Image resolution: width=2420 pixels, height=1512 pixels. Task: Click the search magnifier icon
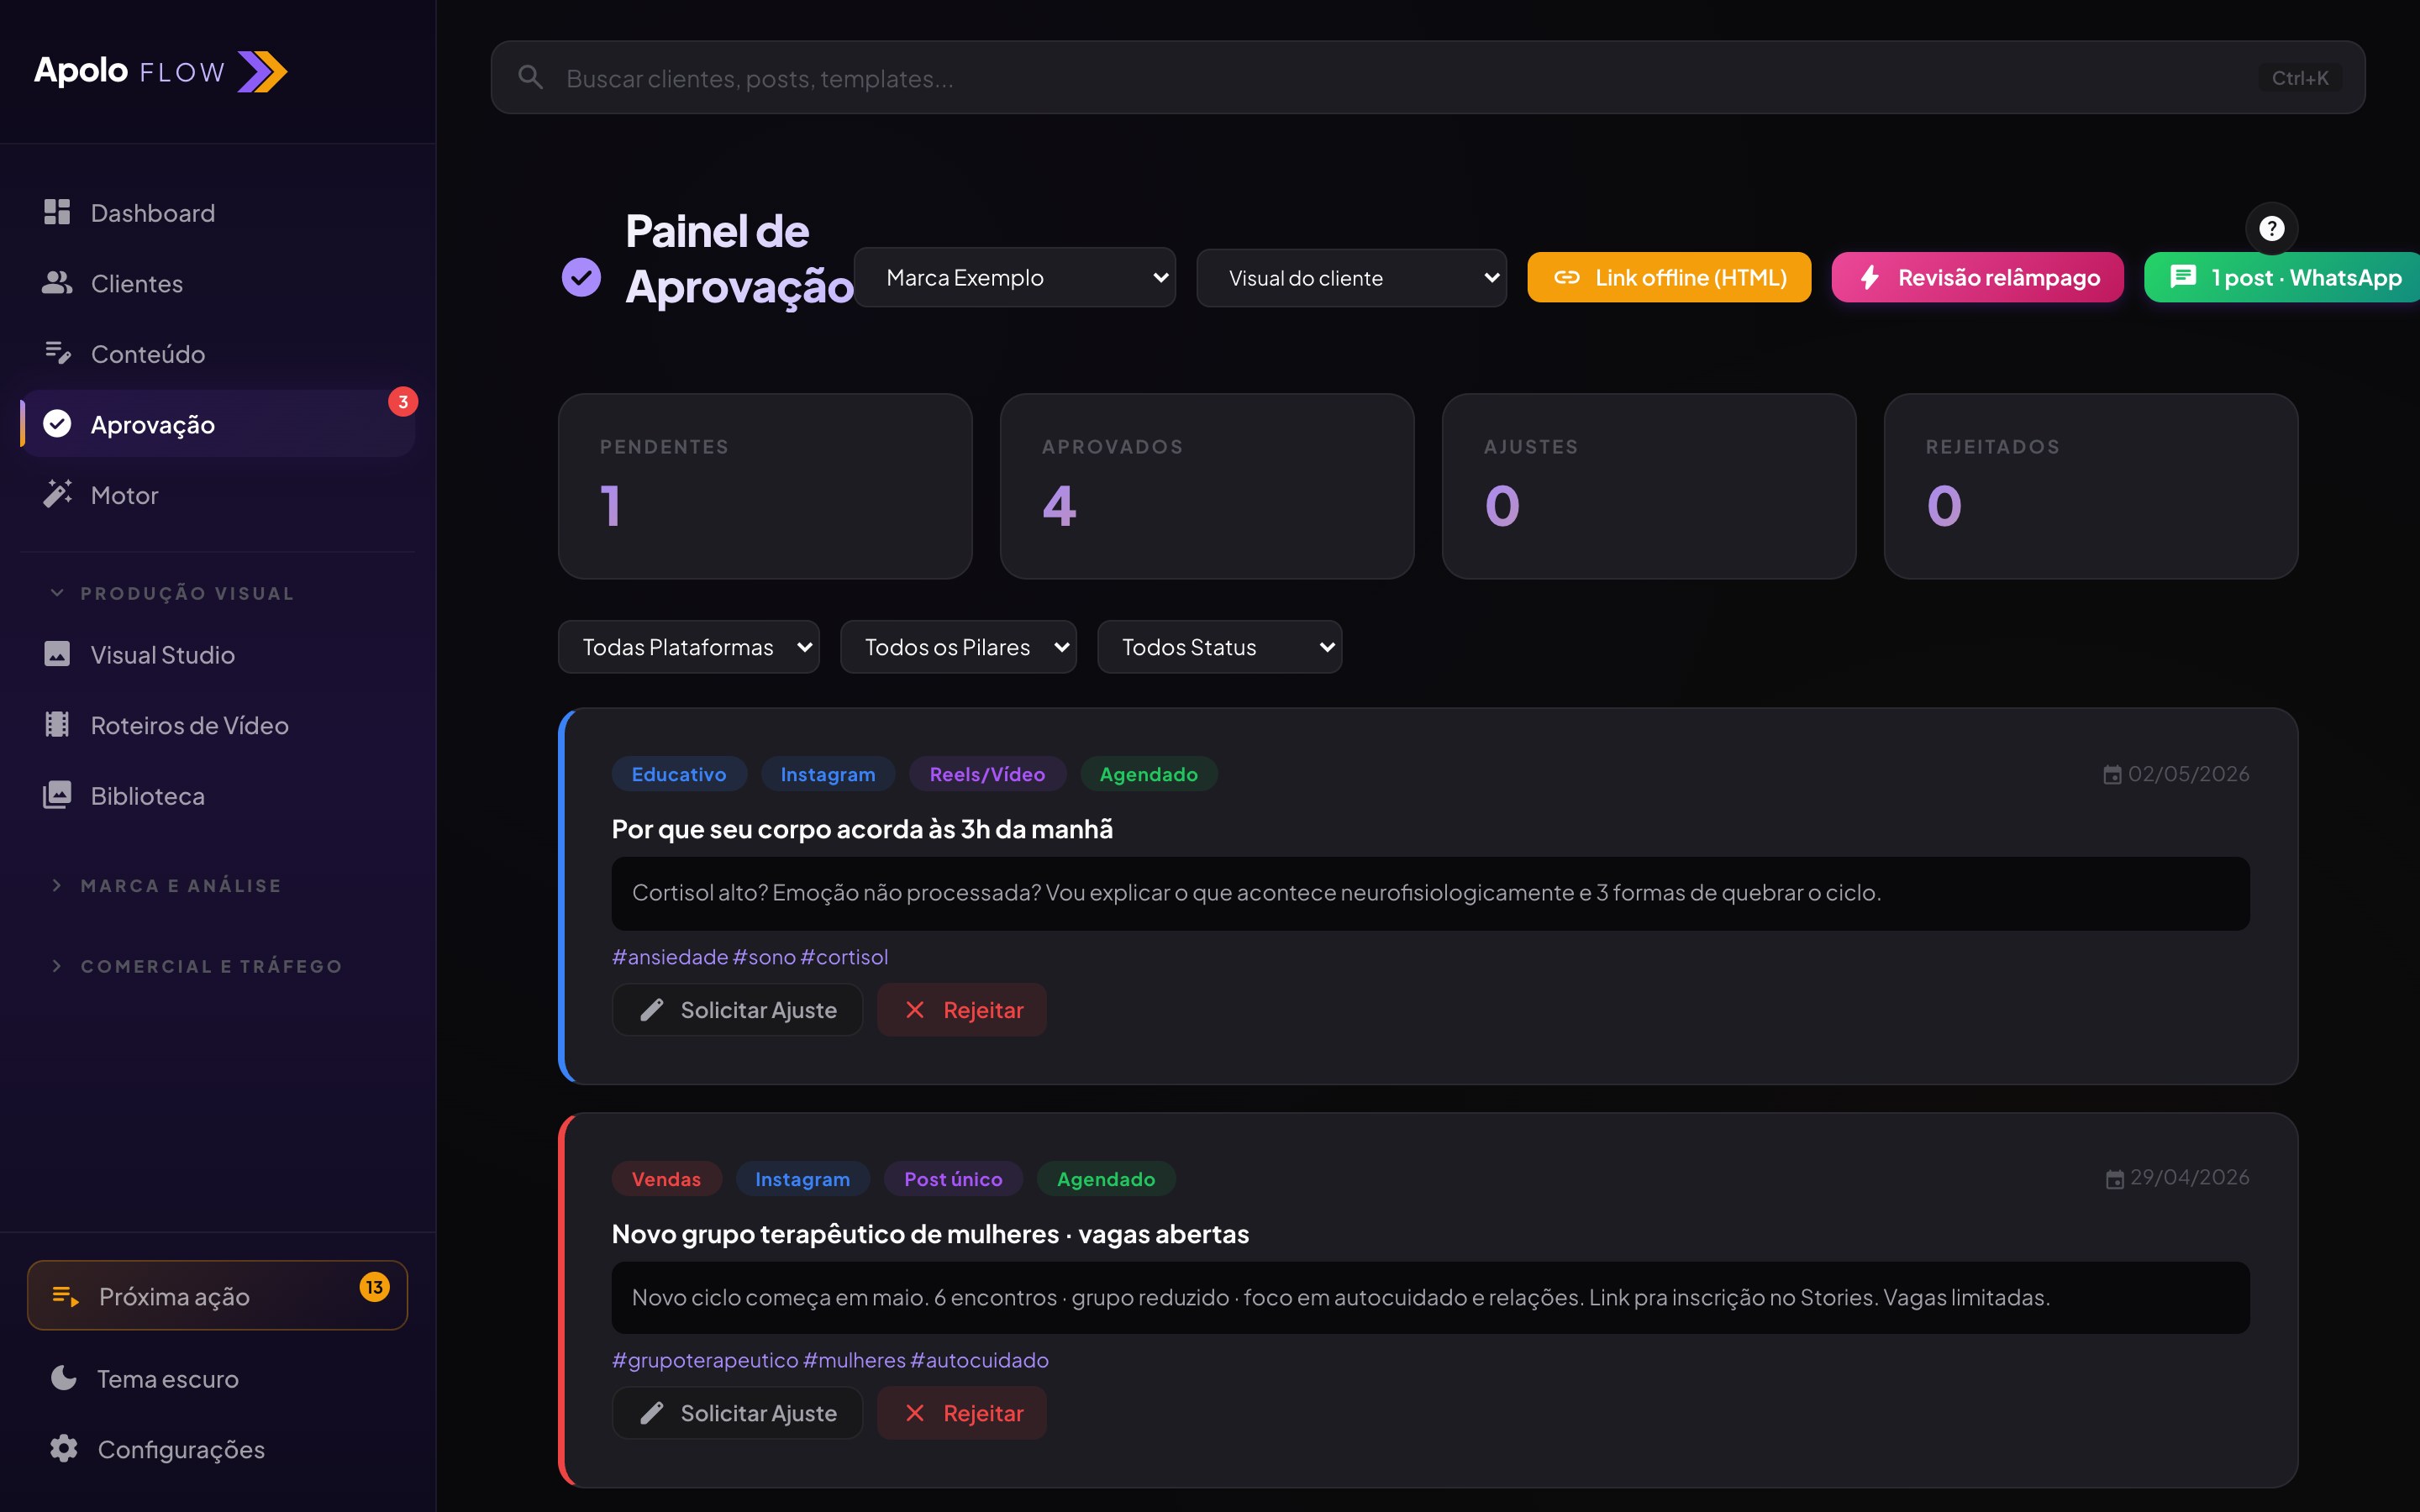(x=531, y=78)
